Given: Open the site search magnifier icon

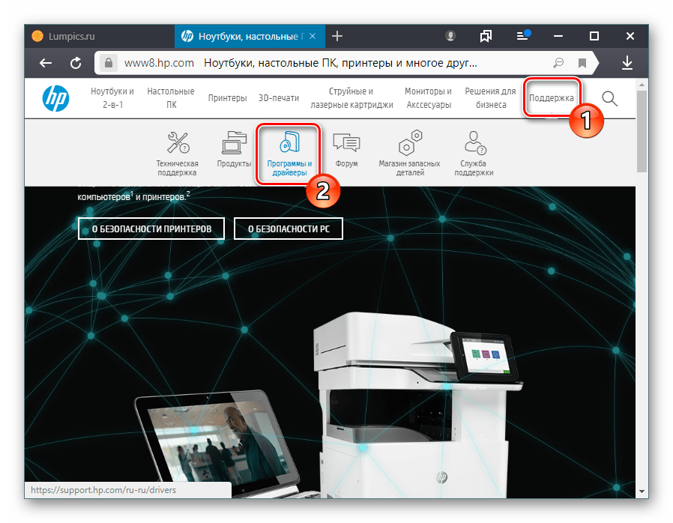Looking at the screenshot, I should pos(609,99).
